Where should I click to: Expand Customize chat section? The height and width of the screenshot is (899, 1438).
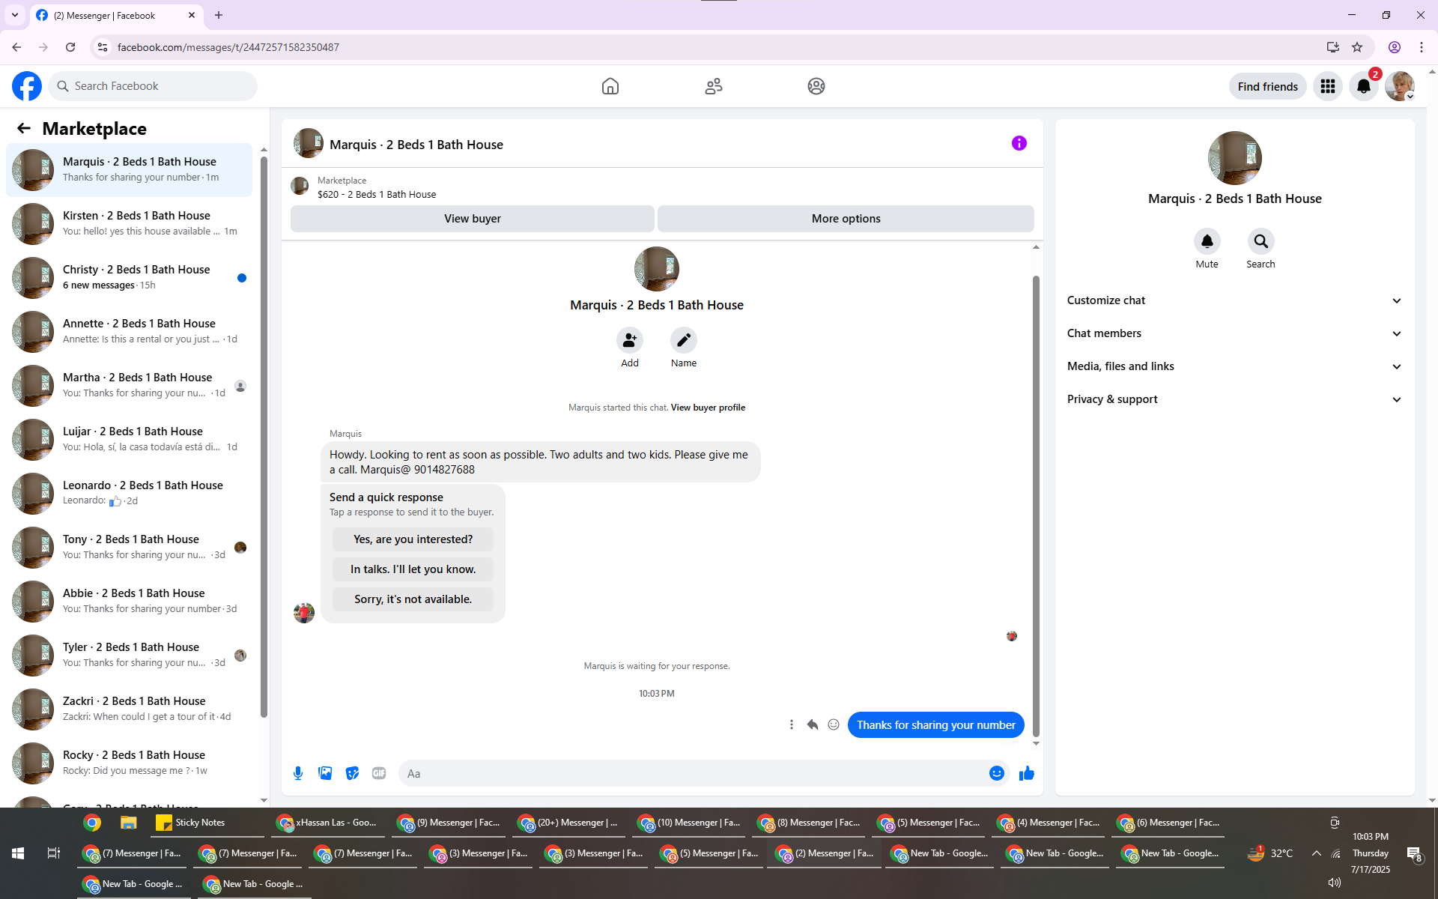click(x=1235, y=300)
